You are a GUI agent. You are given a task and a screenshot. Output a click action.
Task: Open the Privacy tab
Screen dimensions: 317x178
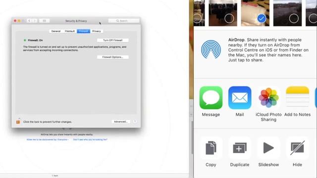[97, 31]
